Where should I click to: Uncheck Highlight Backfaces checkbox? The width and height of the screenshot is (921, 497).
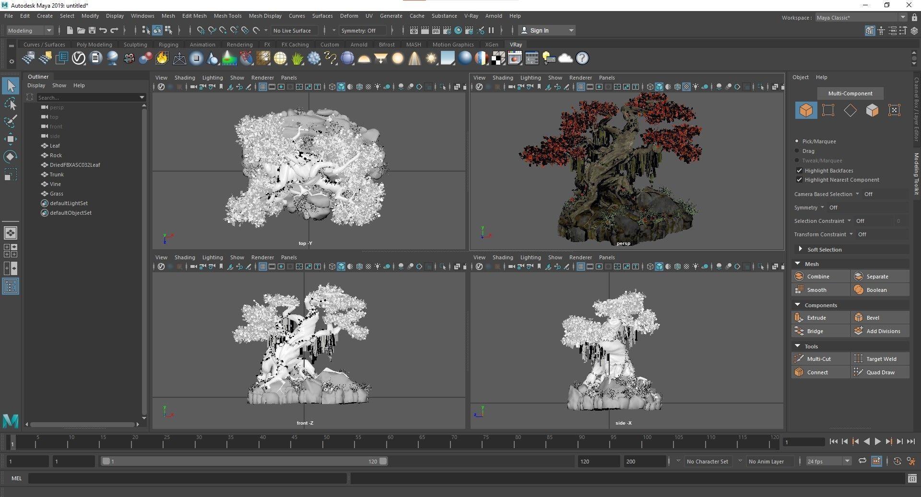(799, 171)
